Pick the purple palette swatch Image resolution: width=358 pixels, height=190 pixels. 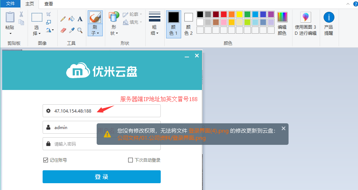(x=271, y=14)
